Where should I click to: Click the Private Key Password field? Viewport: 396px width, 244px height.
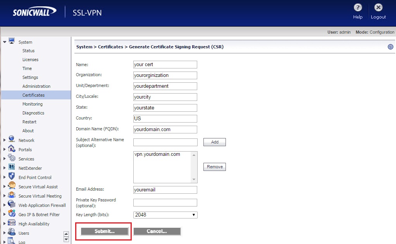pos(165,203)
